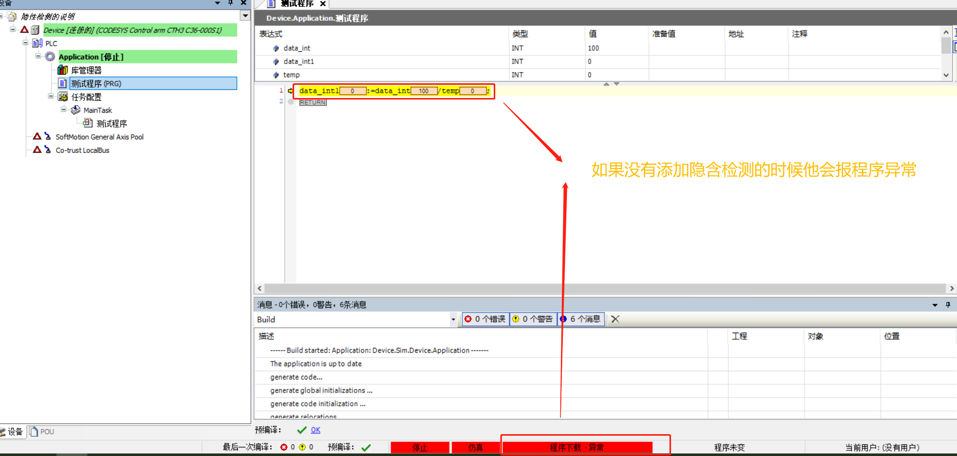Screen dimensions: 957x456
Task: Click the editor horizontal scroll left arrow
Action: tap(260, 288)
